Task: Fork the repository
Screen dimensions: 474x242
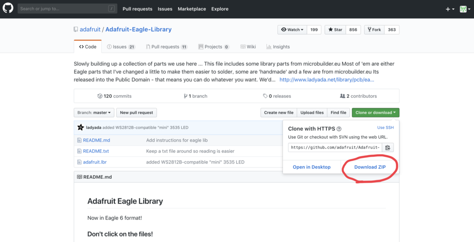Action: click(374, 30)
